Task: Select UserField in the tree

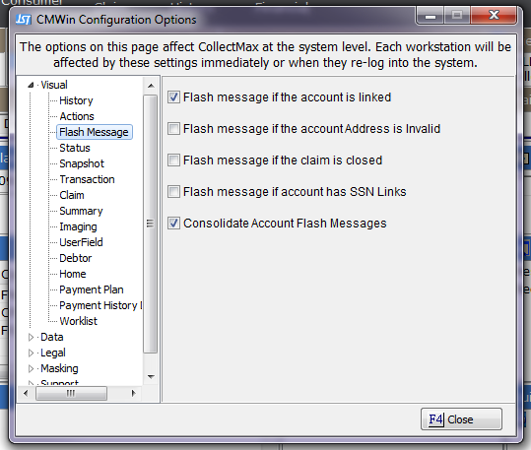Action: click(81, 242)
